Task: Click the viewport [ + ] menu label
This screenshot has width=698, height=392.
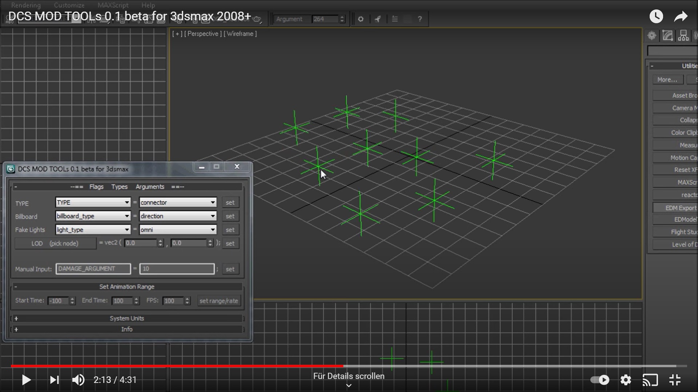Action: (x=177, y=34)
